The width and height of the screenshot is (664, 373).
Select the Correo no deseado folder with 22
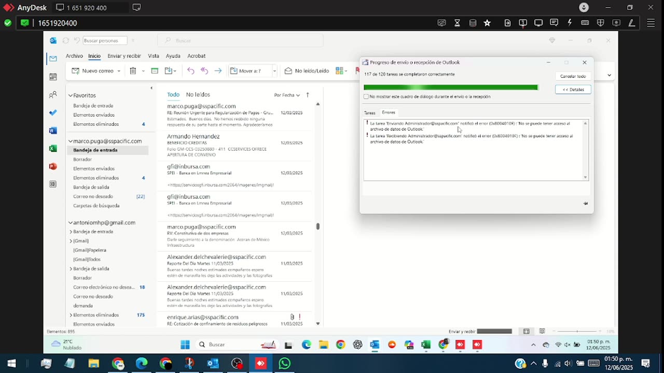coord(108,196)
